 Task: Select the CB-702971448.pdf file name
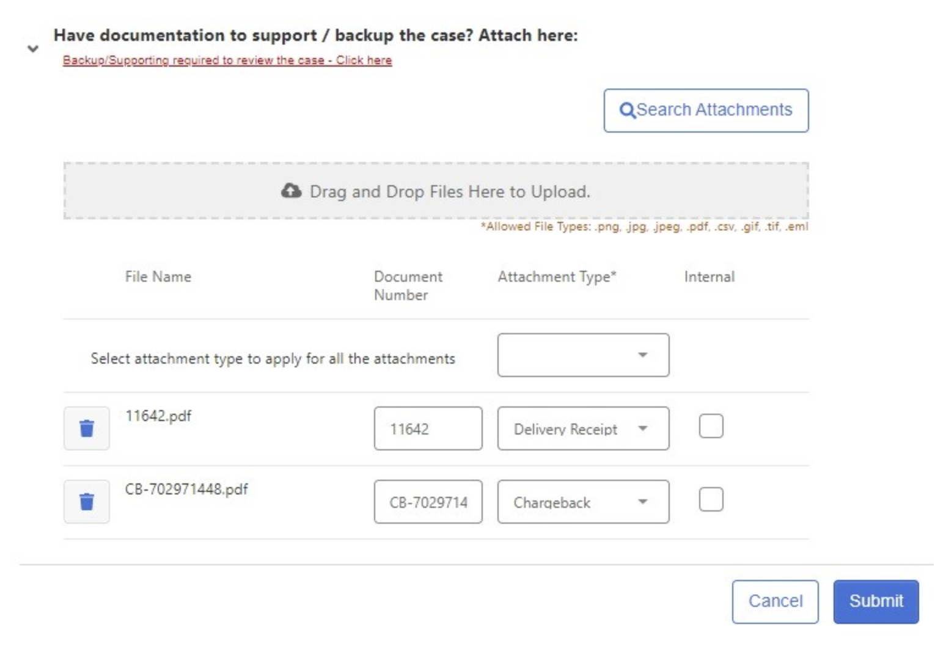(x=186, y=490)
